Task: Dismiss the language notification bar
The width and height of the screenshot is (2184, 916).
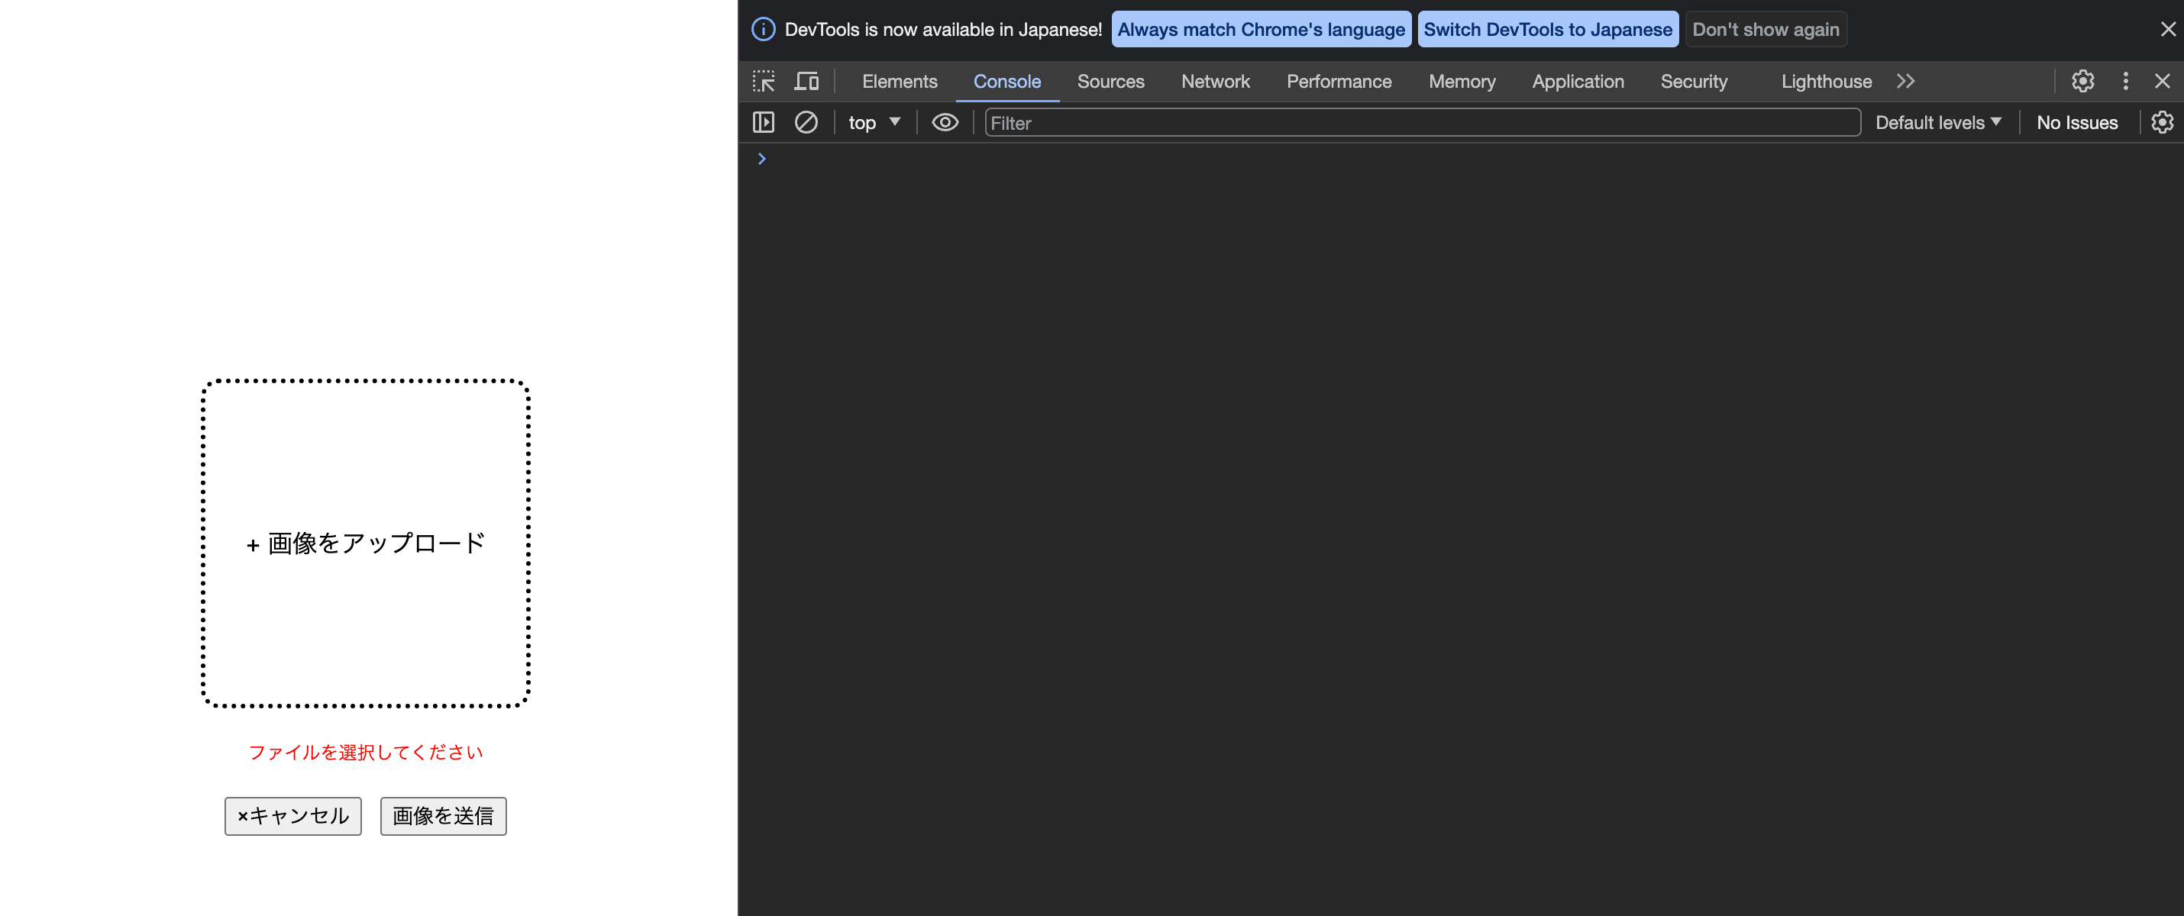Action: 2167,30
